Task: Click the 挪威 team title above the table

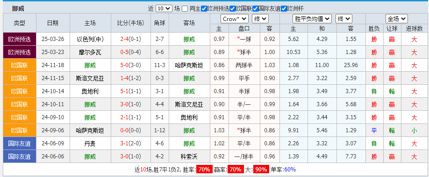Action: pyautogui.click(x=18, y=9)
